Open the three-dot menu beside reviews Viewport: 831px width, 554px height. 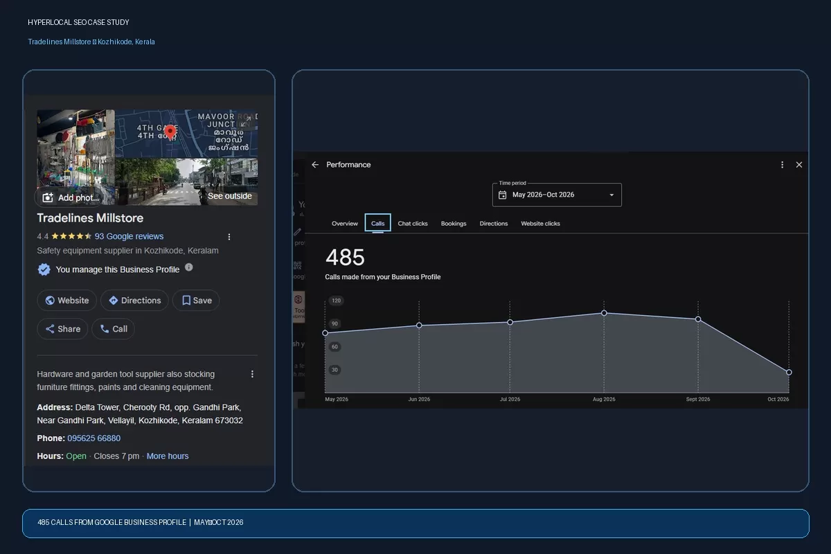click(229, 237)
